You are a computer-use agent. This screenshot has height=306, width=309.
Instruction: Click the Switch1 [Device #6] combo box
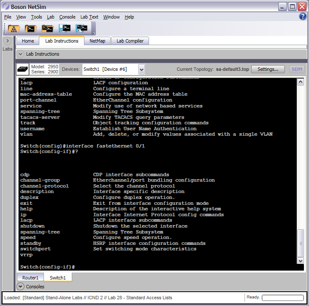pyautogui.click(x=114, y=69)
